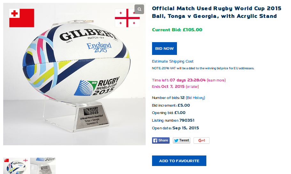This screenshot has height=174, width=291.
Task: Click the Georgia flag on the image
Action: [x=127, y=18]
